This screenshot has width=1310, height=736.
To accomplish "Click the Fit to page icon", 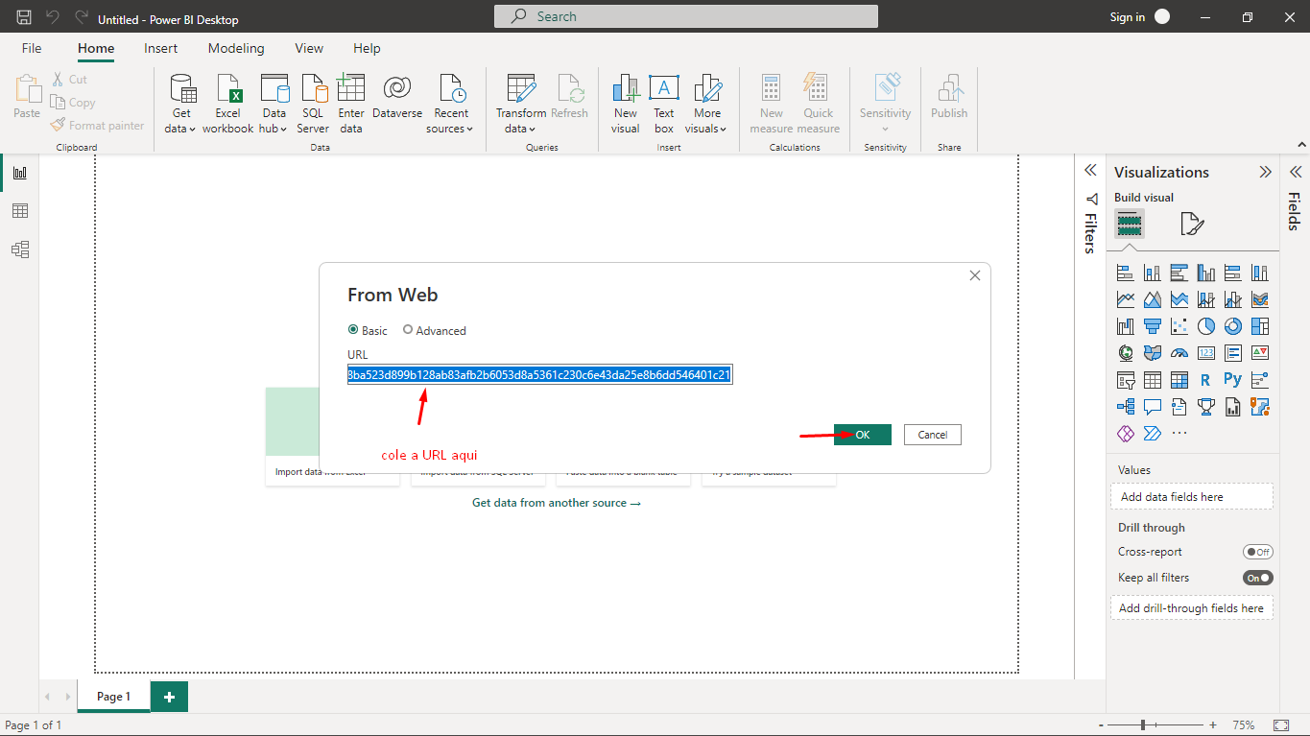I will pos(1281,725).
